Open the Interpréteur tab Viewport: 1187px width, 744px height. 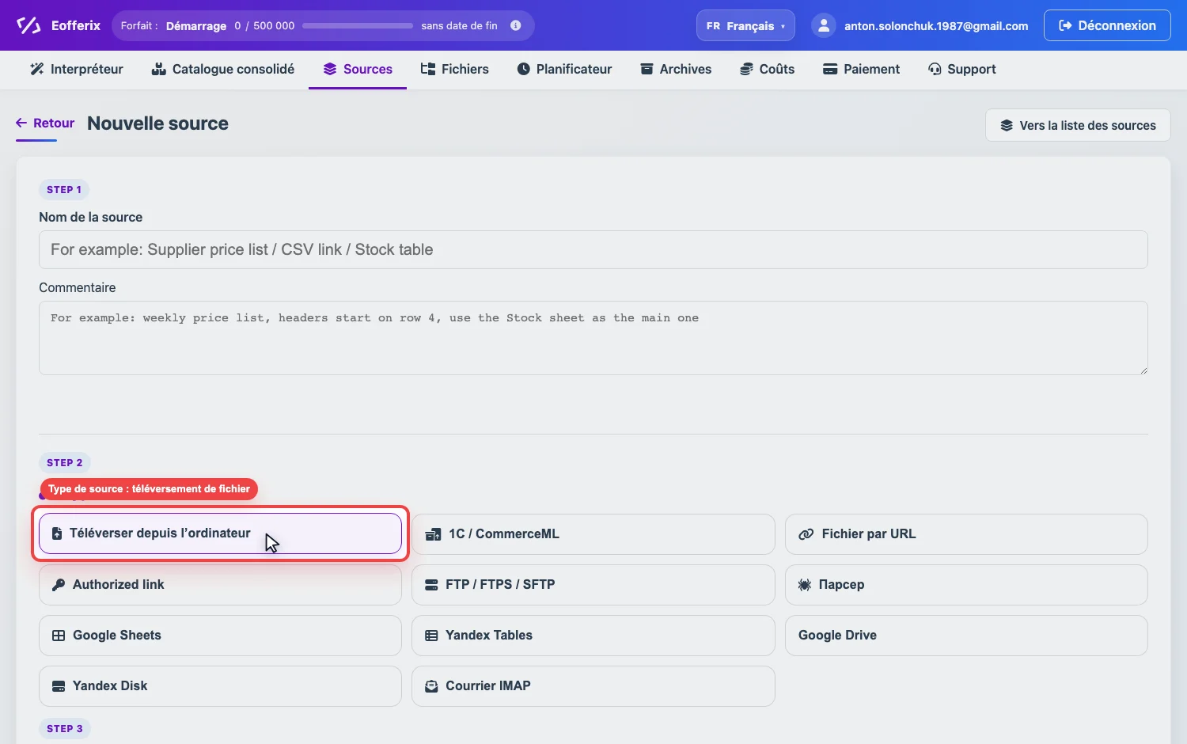click(x=77, y=69)
